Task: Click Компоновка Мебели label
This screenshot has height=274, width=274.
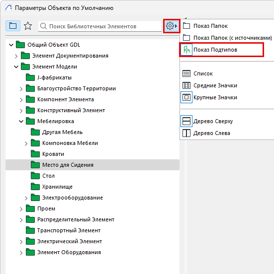Action: coord(70,143)
